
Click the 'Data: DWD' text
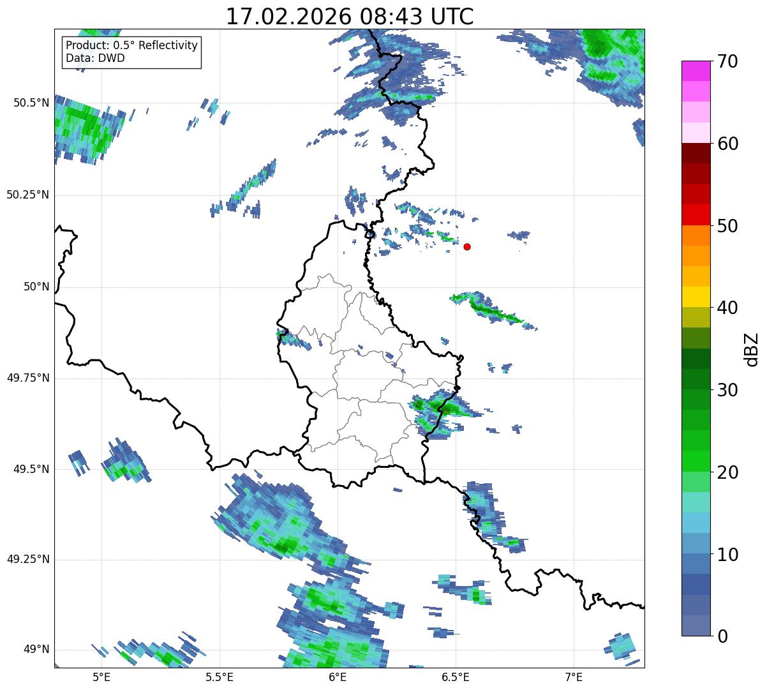[95, 58]
